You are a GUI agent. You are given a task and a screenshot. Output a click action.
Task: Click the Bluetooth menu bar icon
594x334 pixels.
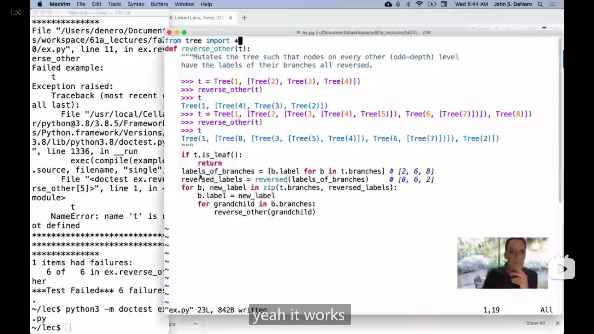[408, 4]
